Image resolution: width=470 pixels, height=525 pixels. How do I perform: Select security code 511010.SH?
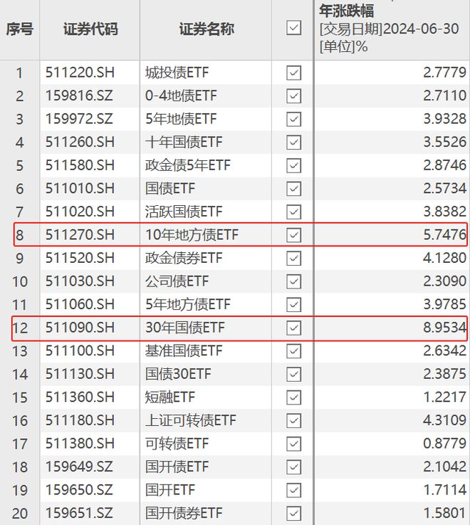80,188
